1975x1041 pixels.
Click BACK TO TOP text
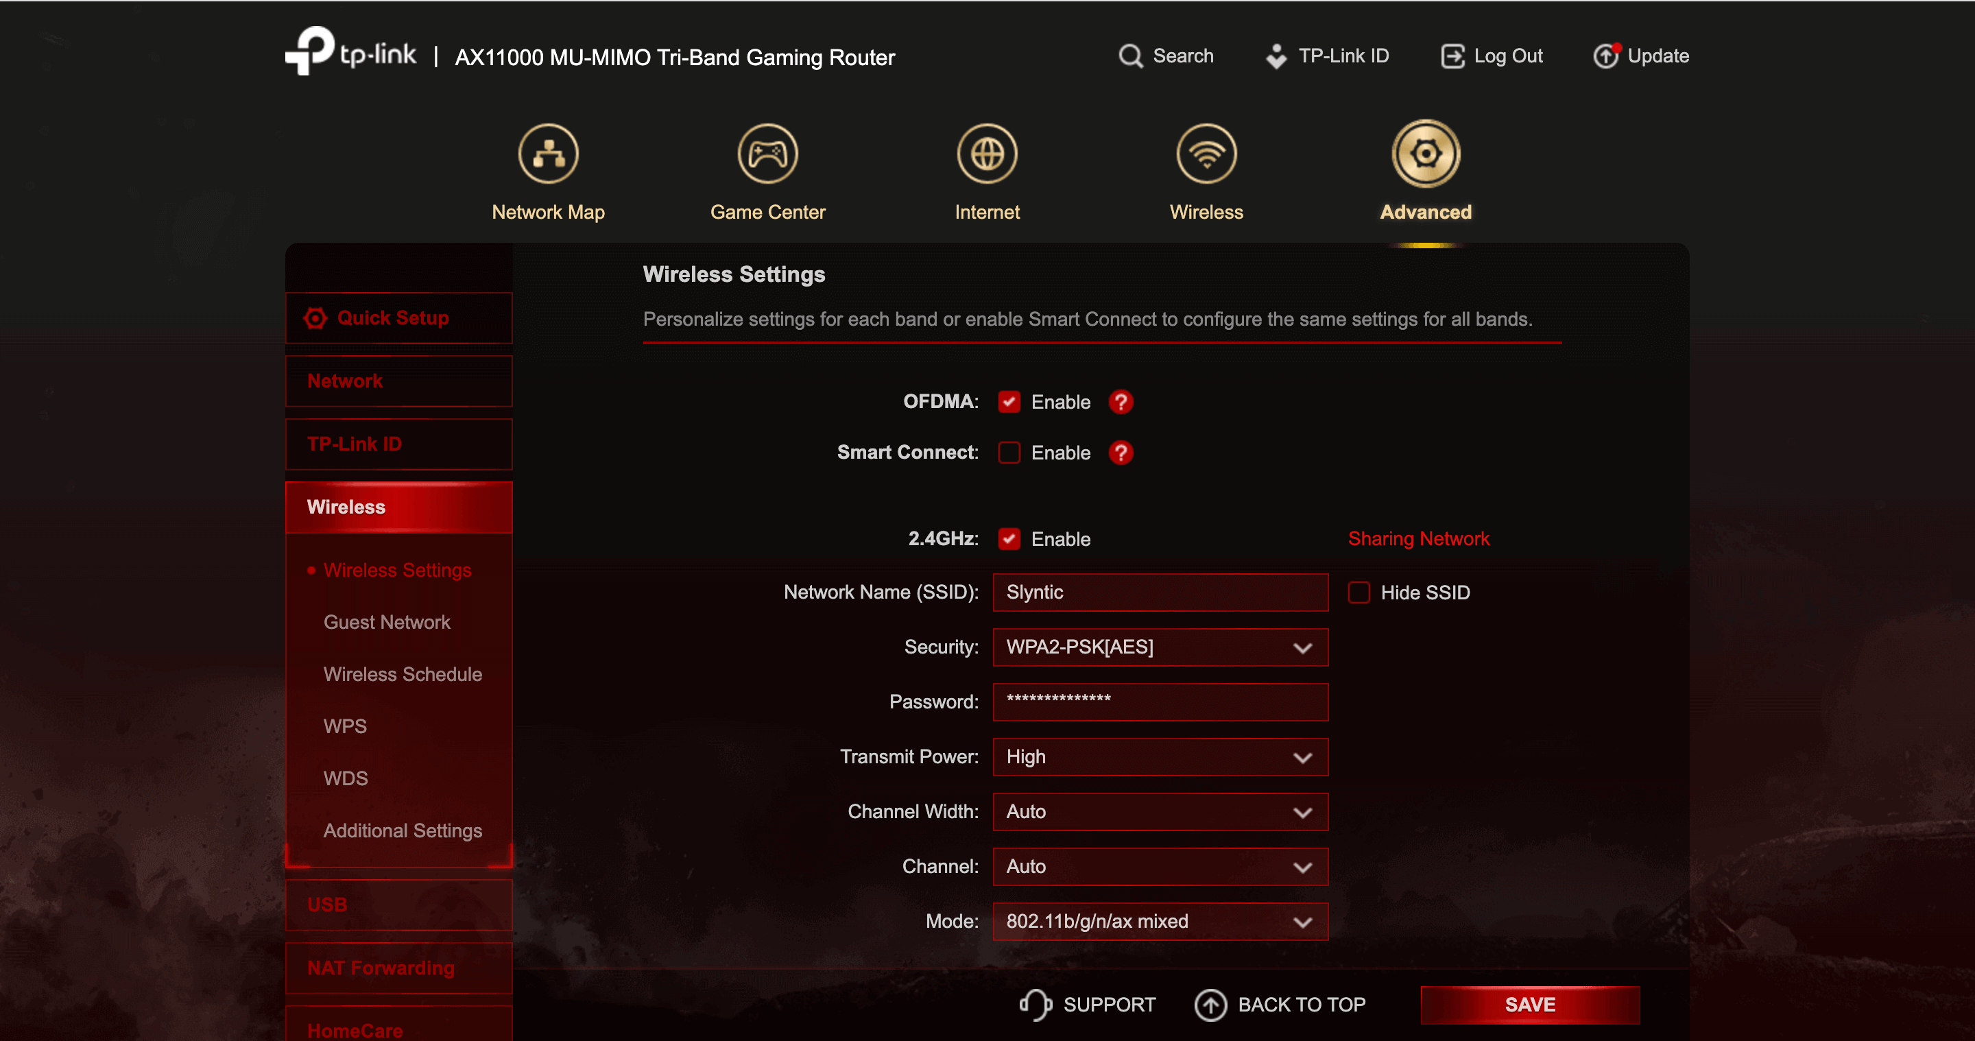pos(1302,1005)
